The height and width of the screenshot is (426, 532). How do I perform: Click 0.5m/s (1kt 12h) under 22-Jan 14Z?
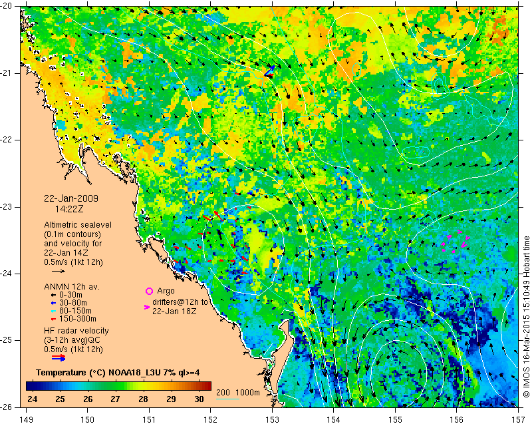[x=73, y=262]
